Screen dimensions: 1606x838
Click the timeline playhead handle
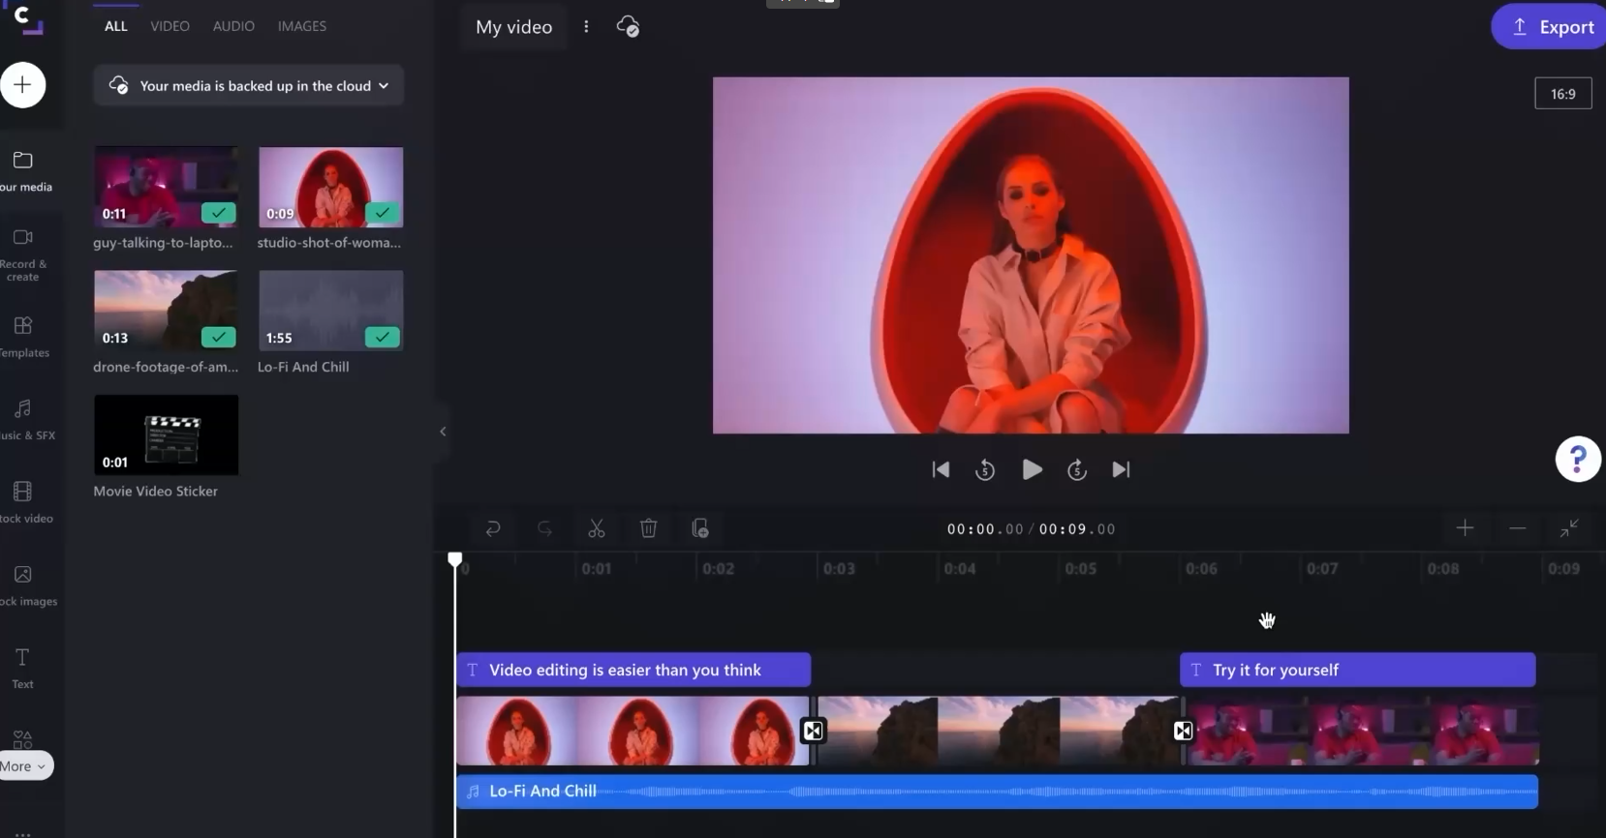click(x=455, y=559)
